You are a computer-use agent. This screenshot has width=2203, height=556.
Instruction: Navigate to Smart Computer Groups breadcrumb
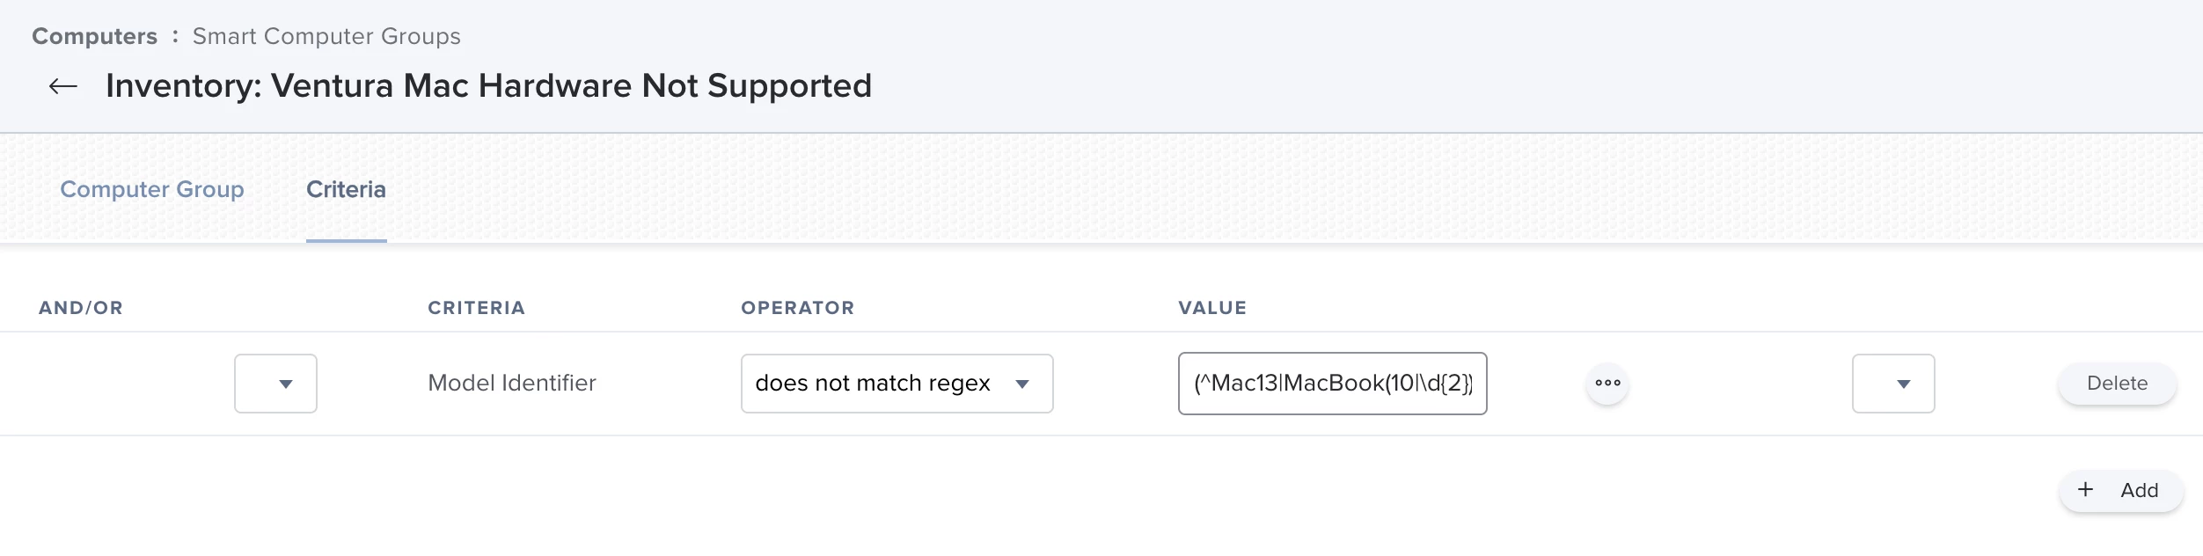(326, 36)
